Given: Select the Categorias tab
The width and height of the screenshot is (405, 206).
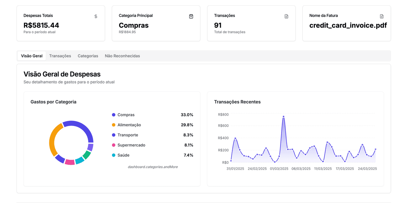Looking at the screenshot, I should point(88,56).
